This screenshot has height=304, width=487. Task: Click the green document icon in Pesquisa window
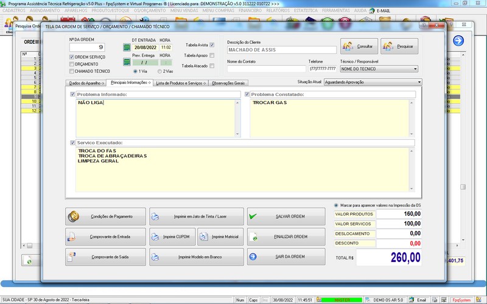click(29, 260)
